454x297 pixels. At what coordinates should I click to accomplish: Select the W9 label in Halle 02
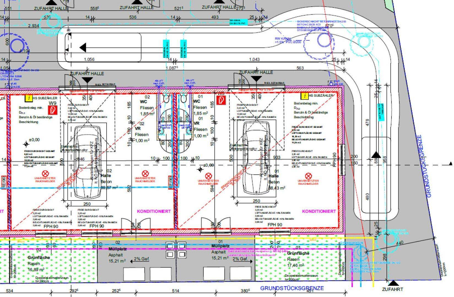pos(52,103)
